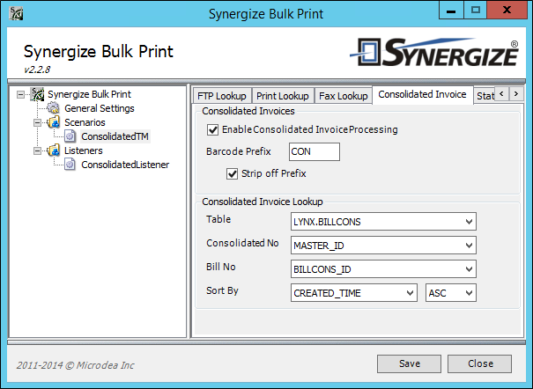Open the ASC sort order dropdown

click(451, 293)
